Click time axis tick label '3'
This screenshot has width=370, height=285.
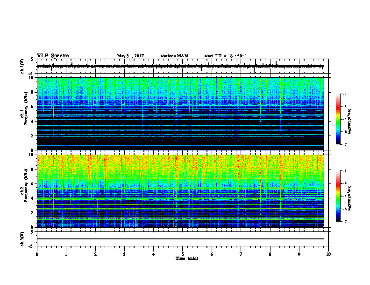coord(124,254)
